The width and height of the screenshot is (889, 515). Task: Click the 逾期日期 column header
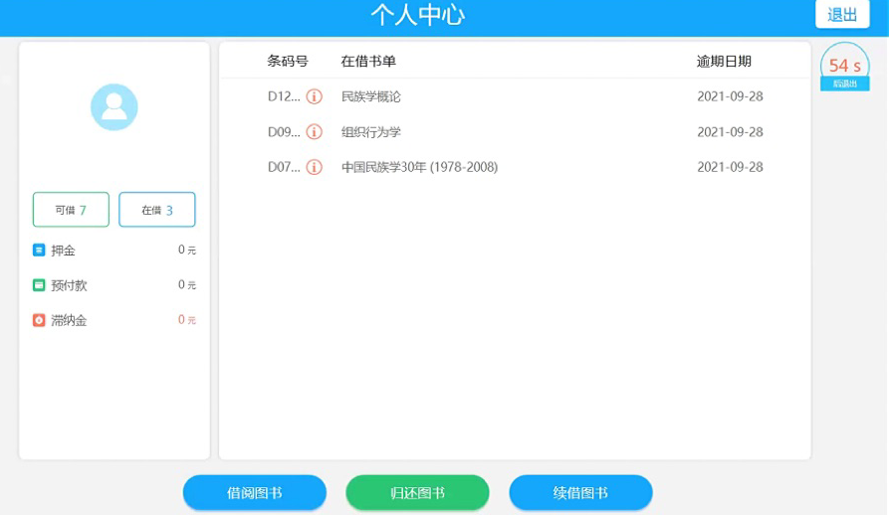(x=724, y=62)
